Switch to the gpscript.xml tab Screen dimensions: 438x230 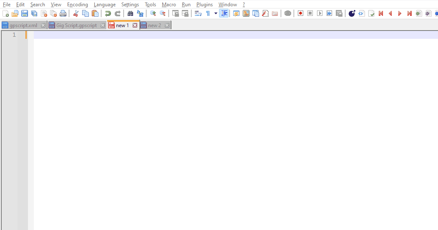click(23, 25)
